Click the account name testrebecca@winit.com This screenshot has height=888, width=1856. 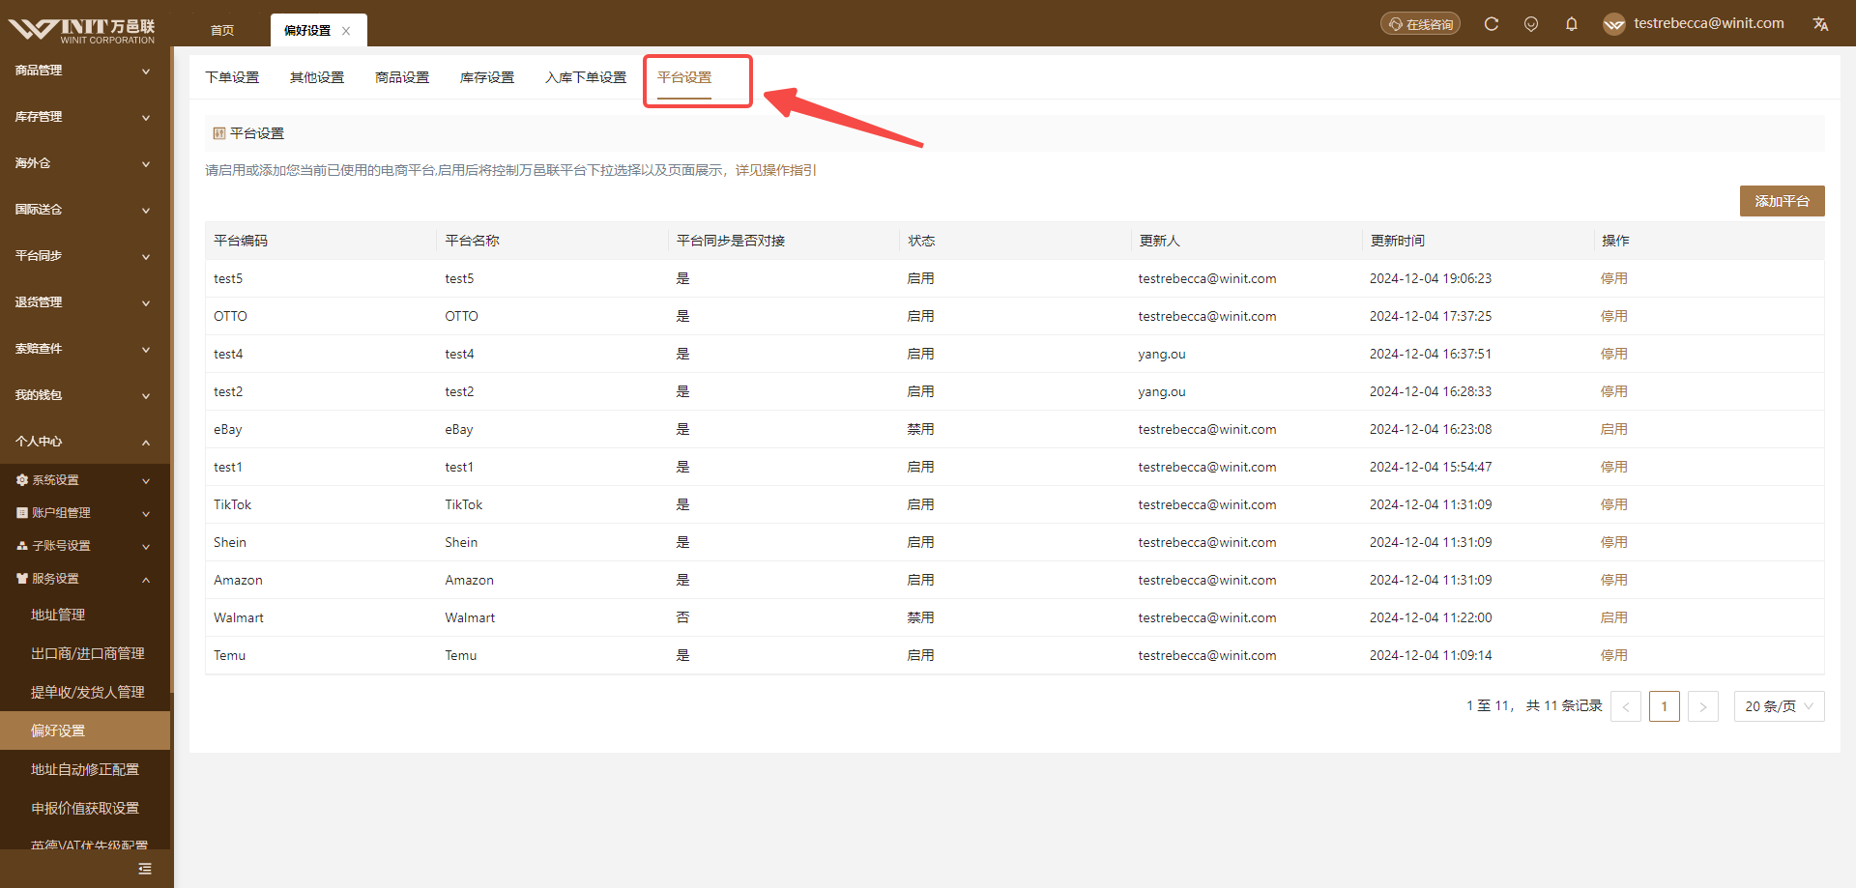click(x=1709, y=23)
